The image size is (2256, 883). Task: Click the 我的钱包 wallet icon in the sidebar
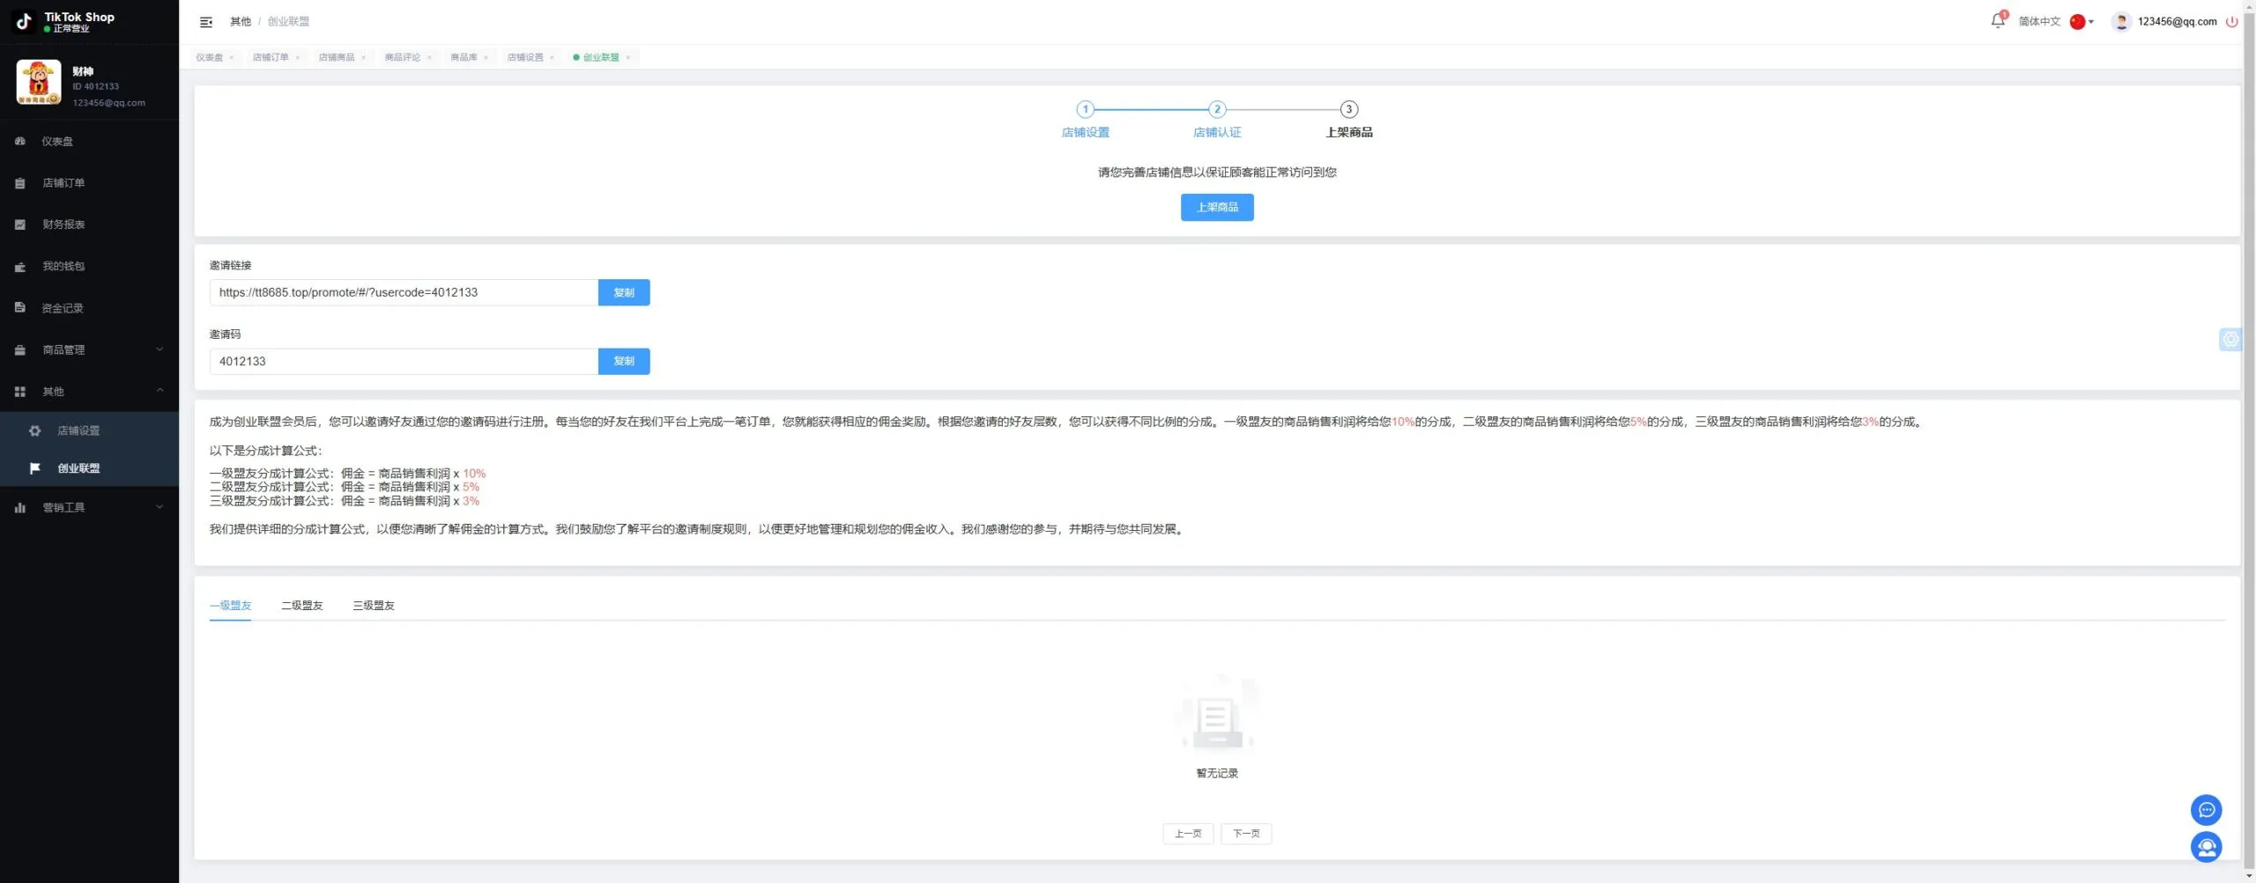pyautogui.click(x=20, y=267)
